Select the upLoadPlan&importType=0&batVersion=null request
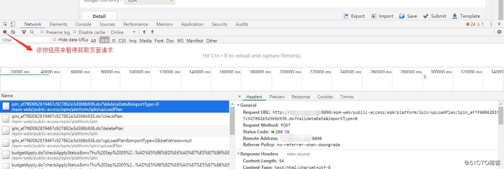504x169 pixels. click(x=115, y=143)
